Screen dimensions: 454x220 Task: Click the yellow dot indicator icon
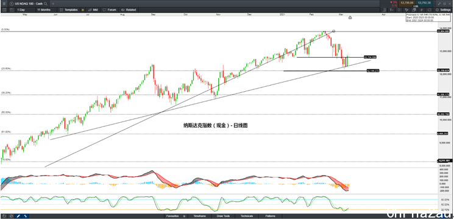pos(83,10)
